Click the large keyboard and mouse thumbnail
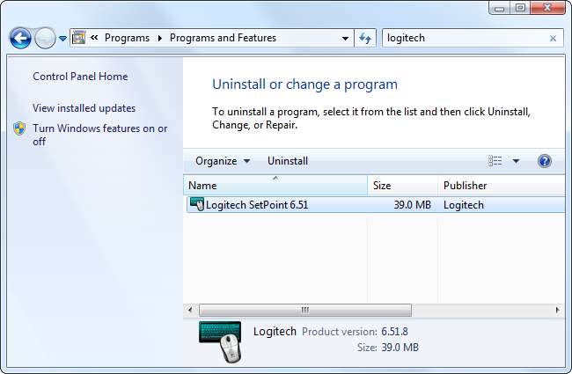This screenshot has width=572, height=374. (x=220, y=342)
